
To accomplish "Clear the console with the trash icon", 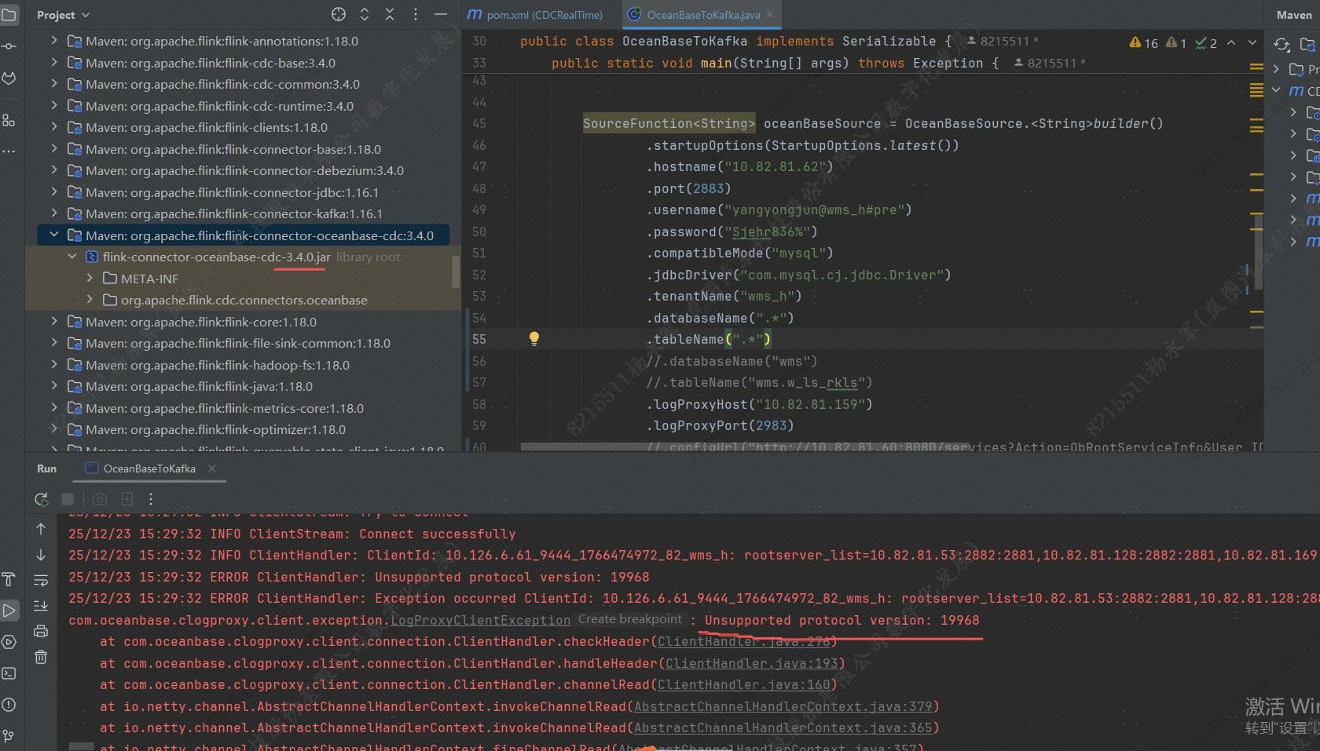I will (41, 657).
